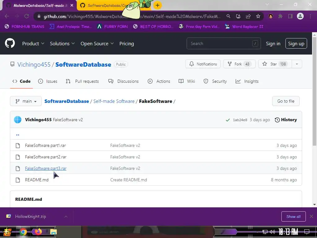
Task: Open the Discussions tab
Action: coord(123,82)
